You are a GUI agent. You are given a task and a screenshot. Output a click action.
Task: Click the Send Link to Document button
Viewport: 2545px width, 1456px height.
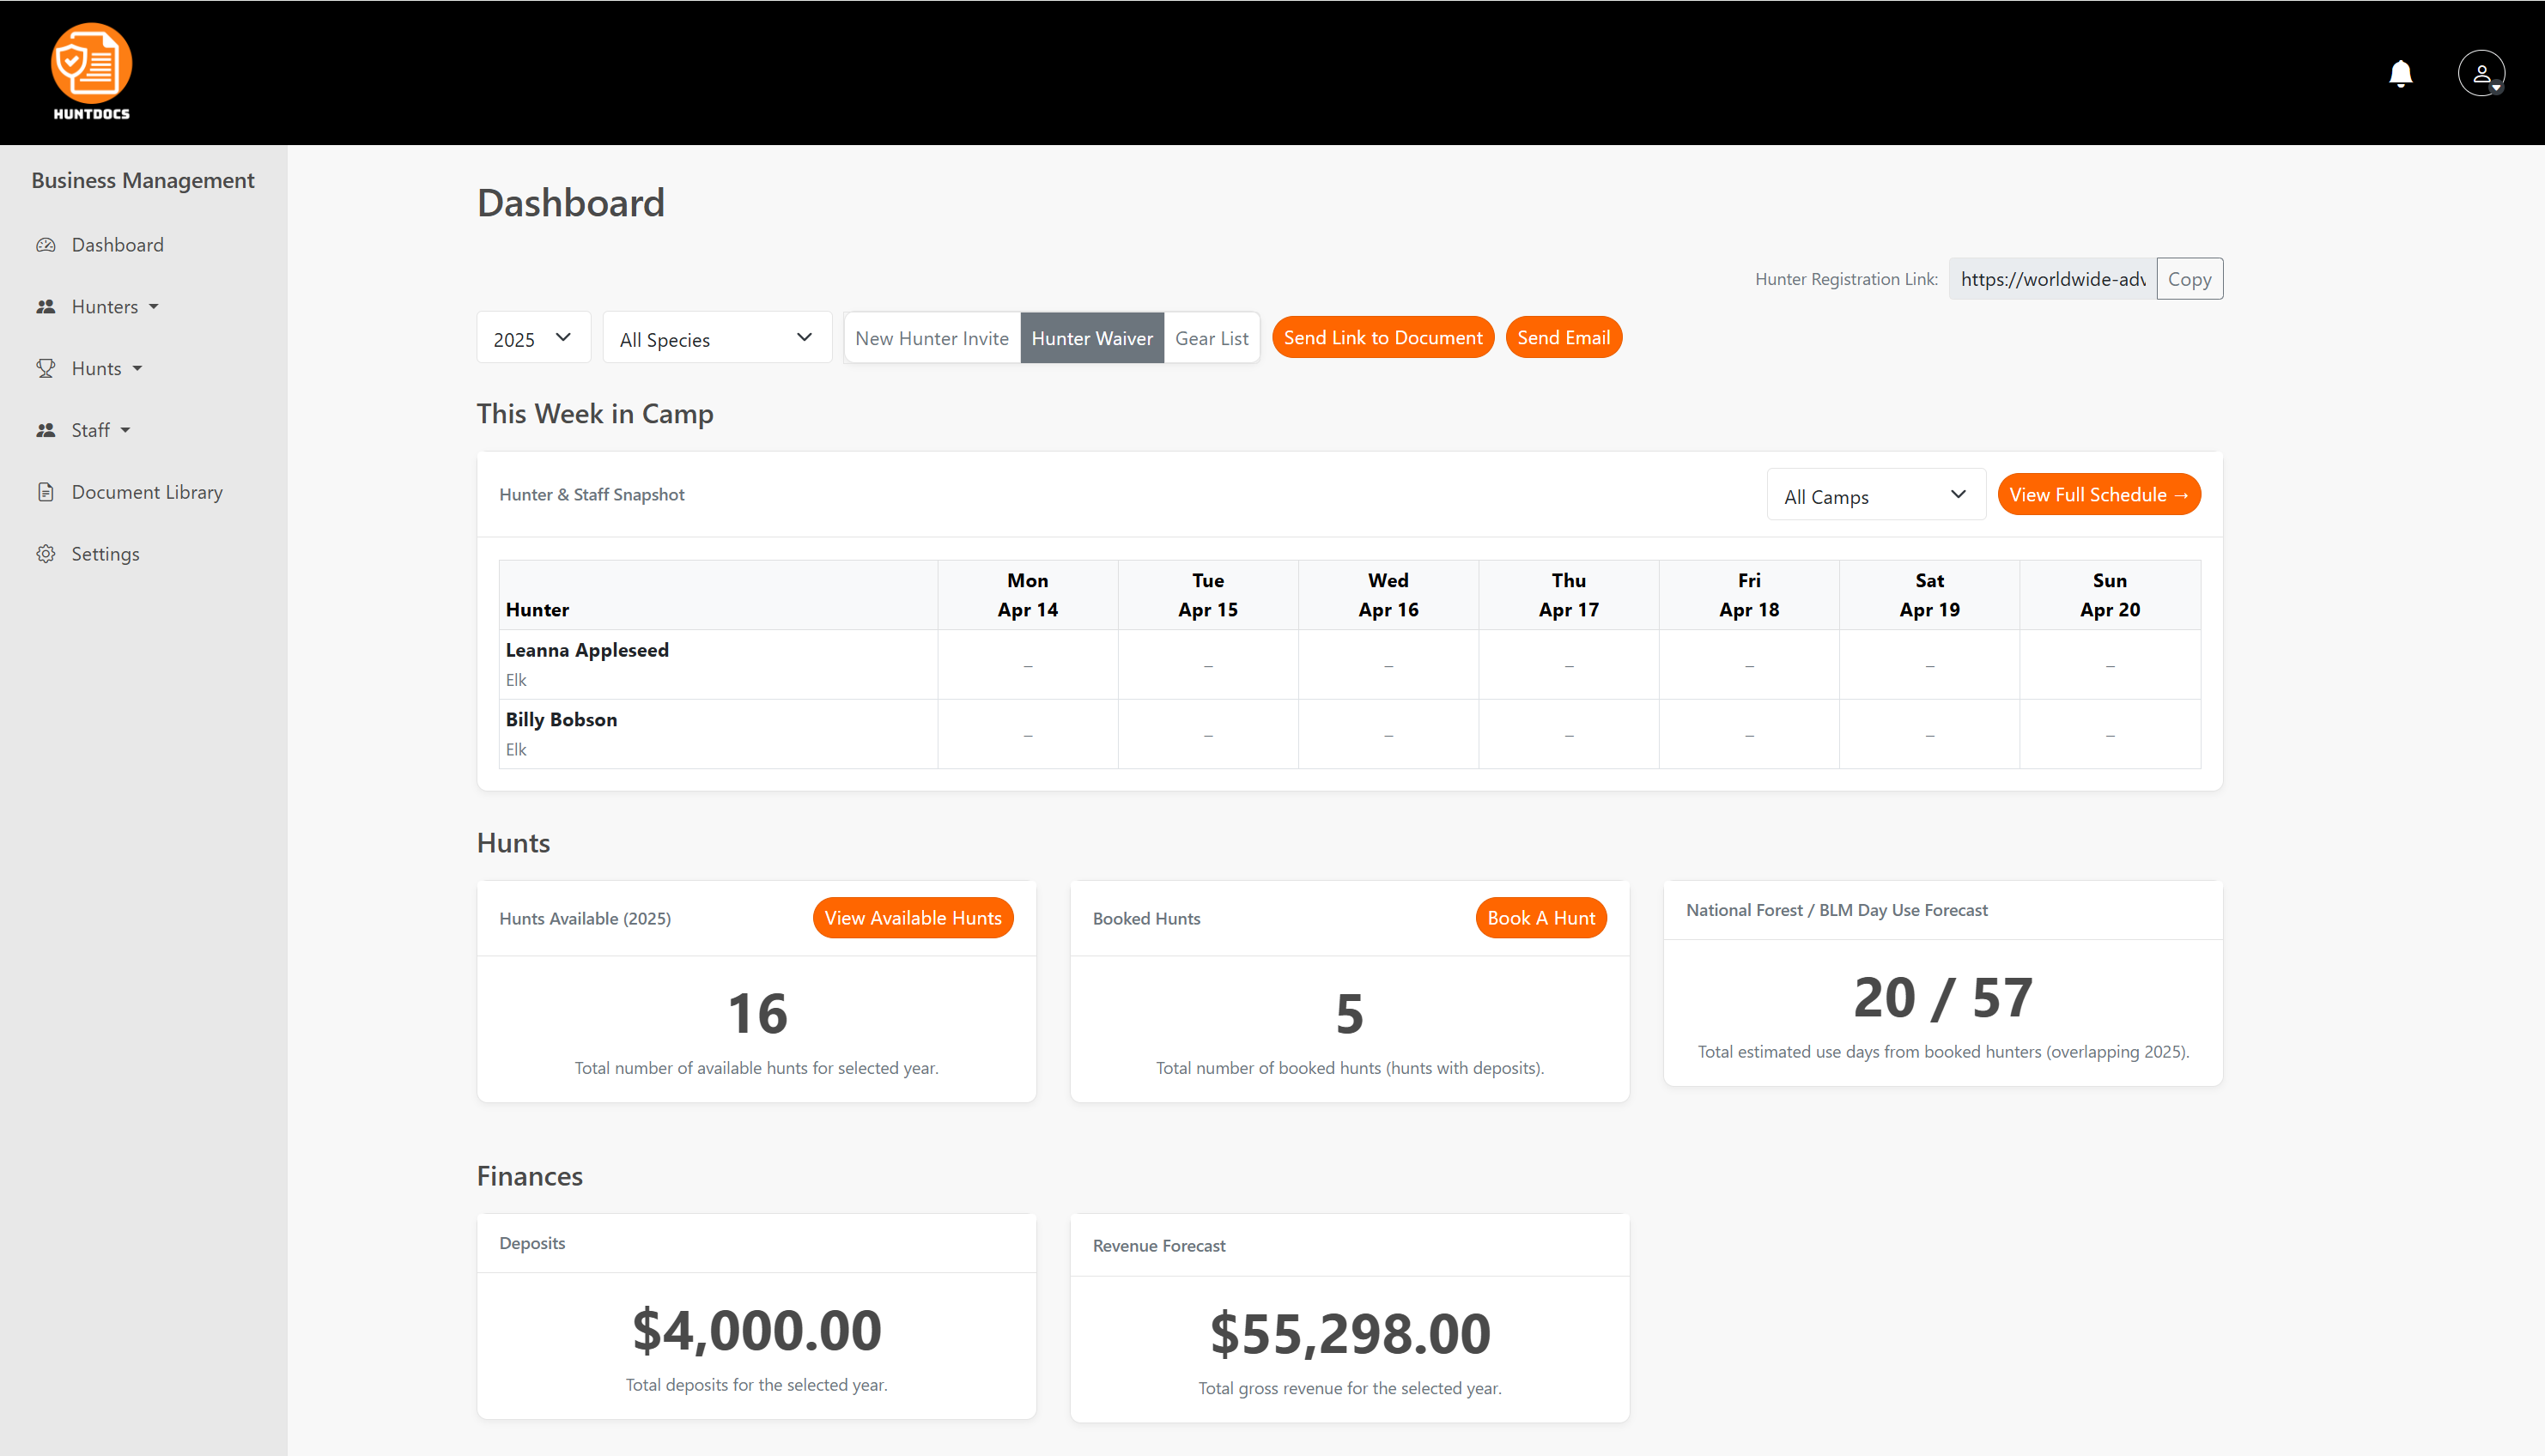point(1382,337)
